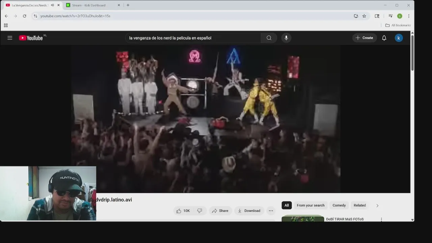Select the From your search chip
432x243 pixels.
[x=310, y=205]
